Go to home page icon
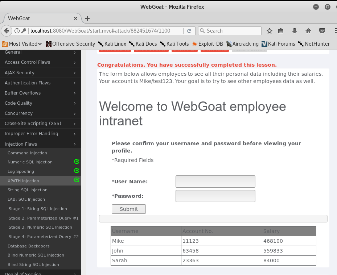337x275 pixels. (x=308, y=31)
